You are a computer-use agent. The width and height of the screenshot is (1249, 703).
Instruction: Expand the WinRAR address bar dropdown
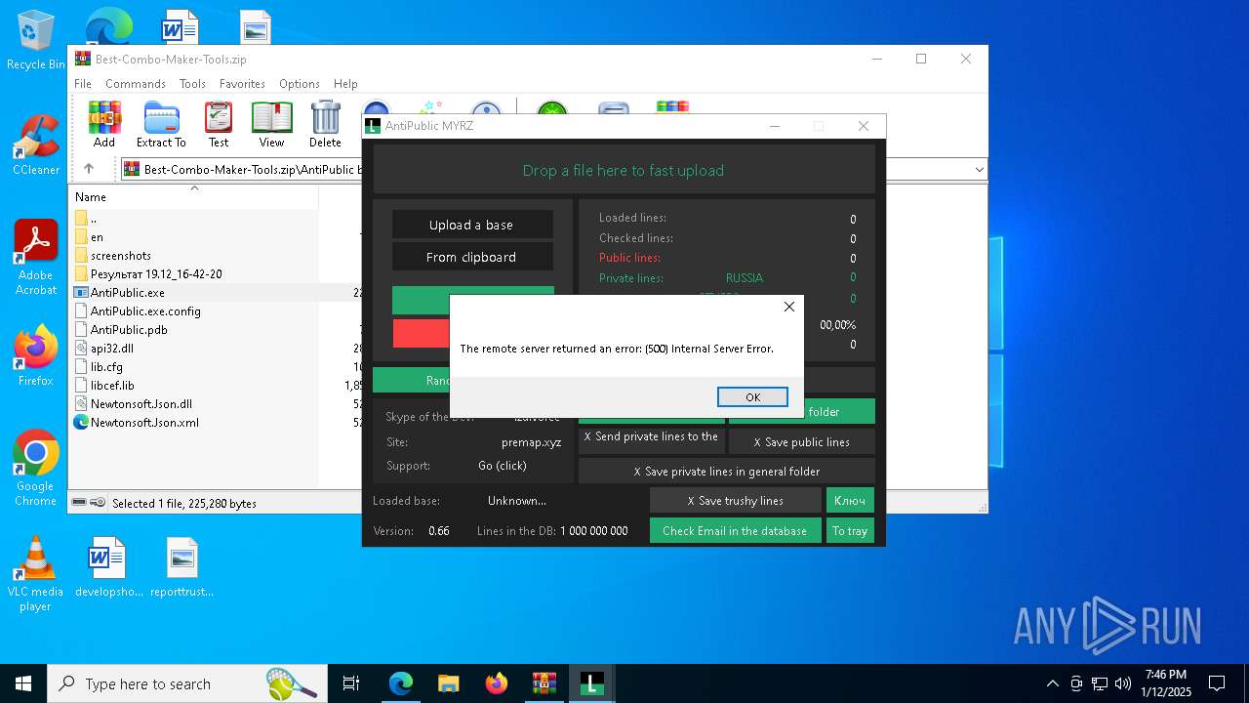coord(979,170)
